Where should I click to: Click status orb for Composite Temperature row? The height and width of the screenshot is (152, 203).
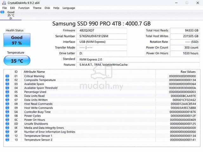click(7, 80)
